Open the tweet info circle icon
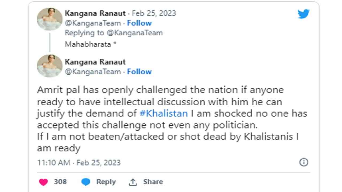This screenshot has height=192, width=342. point(304,162)
